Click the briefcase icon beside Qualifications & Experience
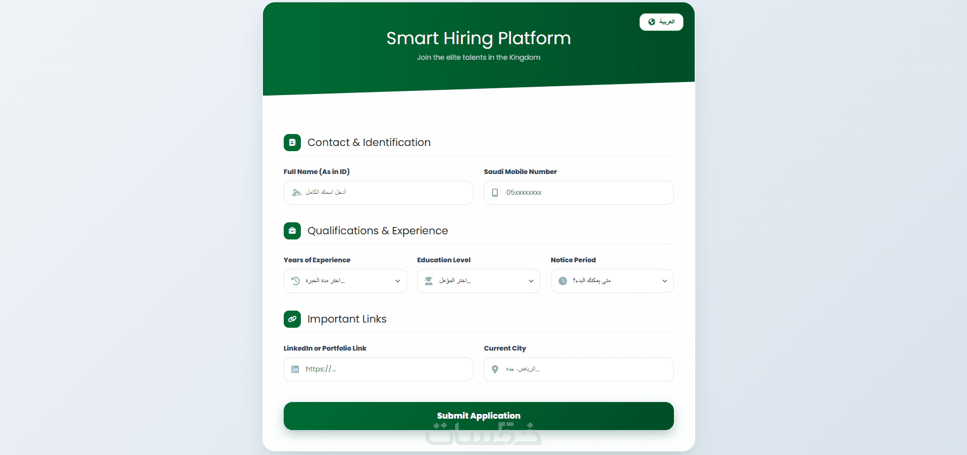The width and height of the screenshot is (967, 455). click(292, 231)
